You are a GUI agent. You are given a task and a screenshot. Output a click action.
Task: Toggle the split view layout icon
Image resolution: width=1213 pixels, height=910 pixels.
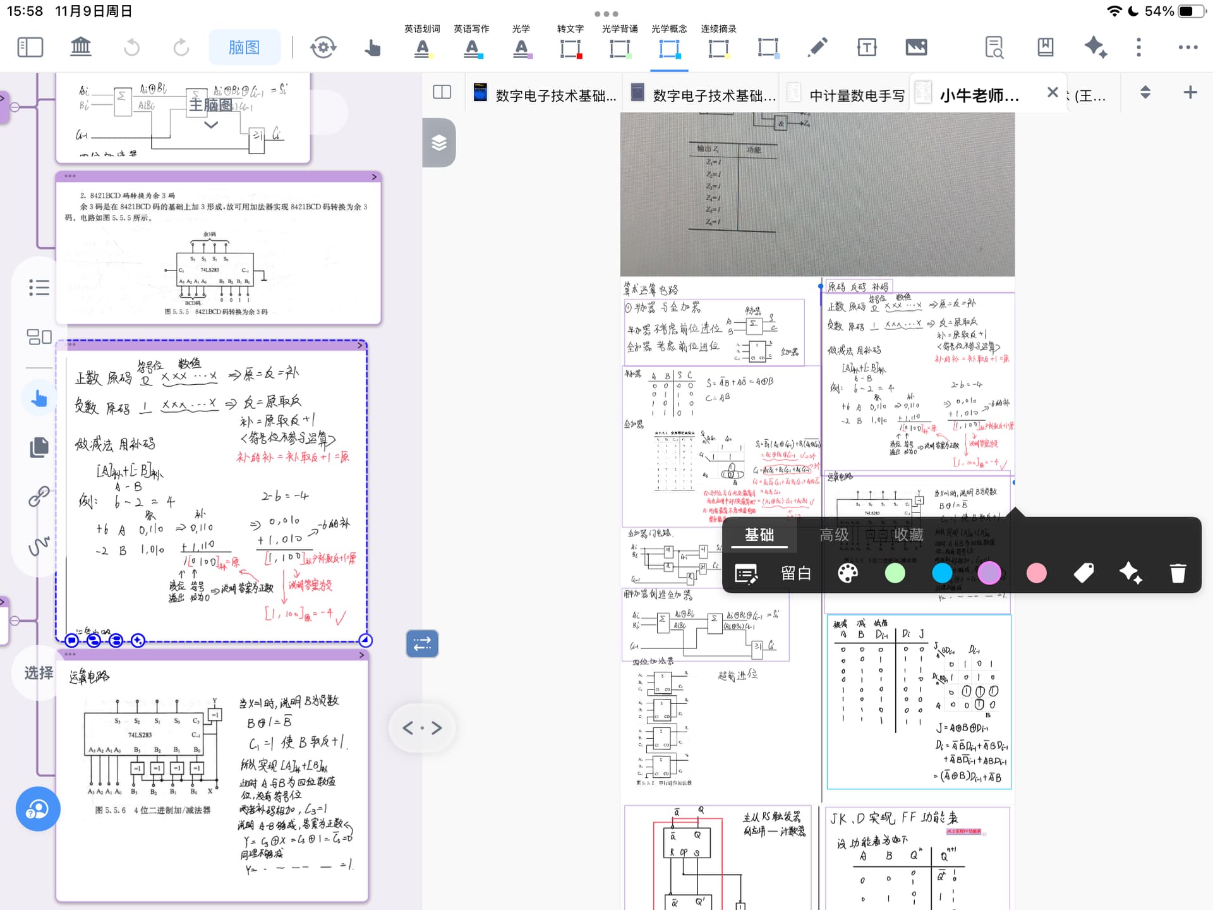pyautogui.click(x=442, y=92)
